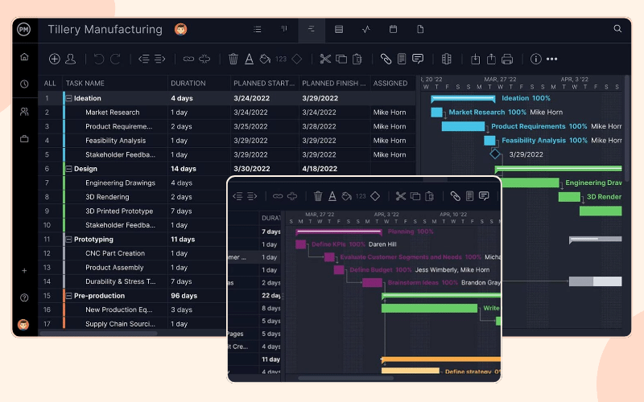The height and width of the screenshot is (402, 644).
Task: Print the project with printer icon
Action: pos(507,59)
